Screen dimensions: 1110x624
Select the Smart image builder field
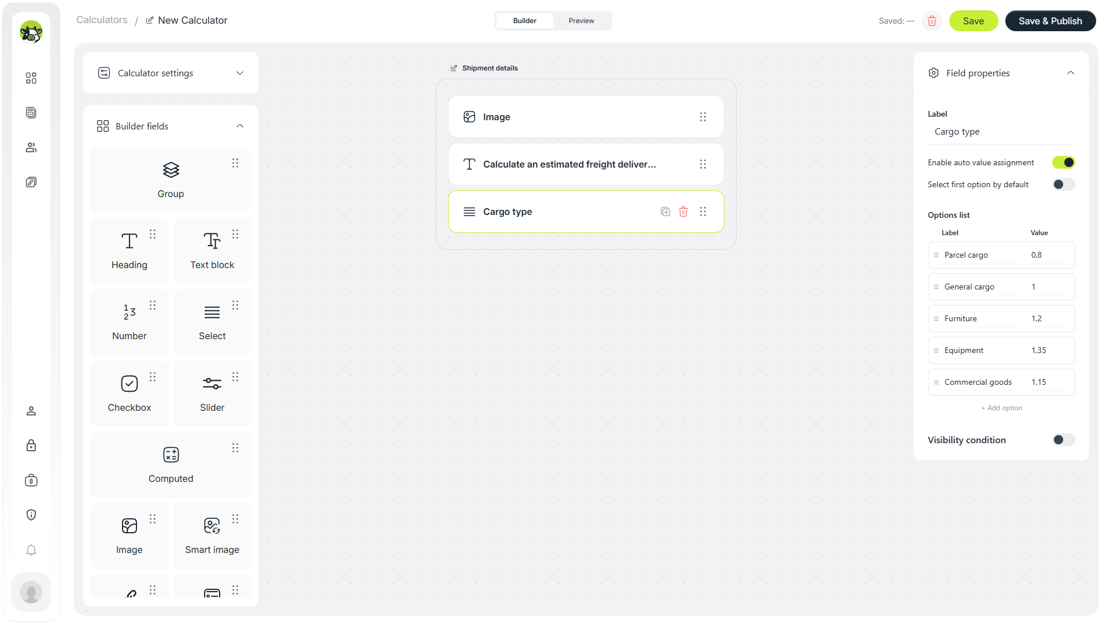tap(212, 536)
